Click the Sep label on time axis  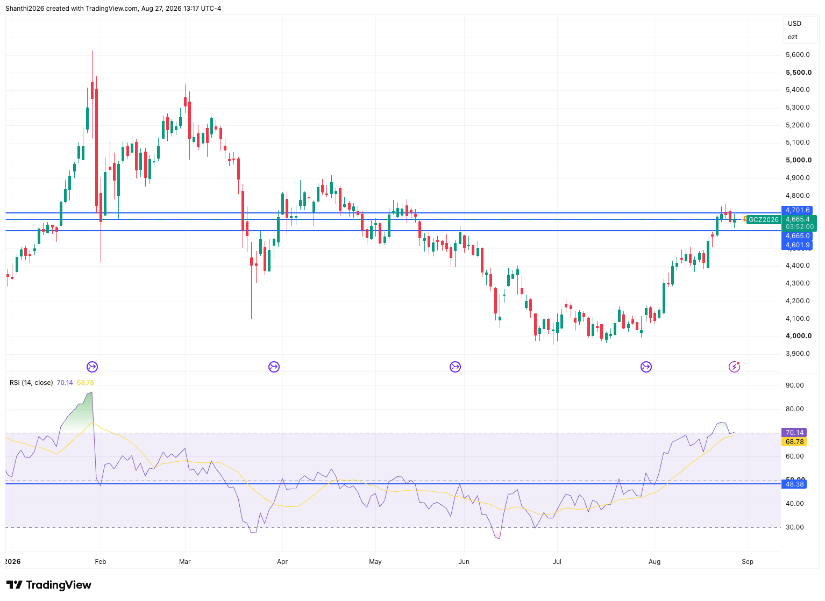tap(748, 562)
